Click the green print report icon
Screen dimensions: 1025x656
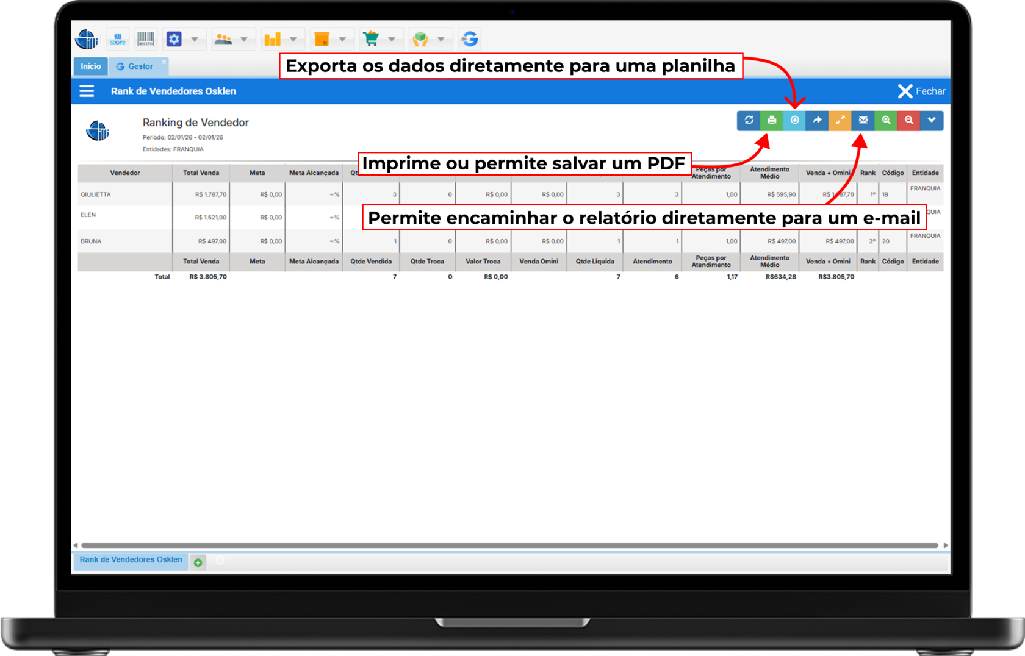[772, 121]
